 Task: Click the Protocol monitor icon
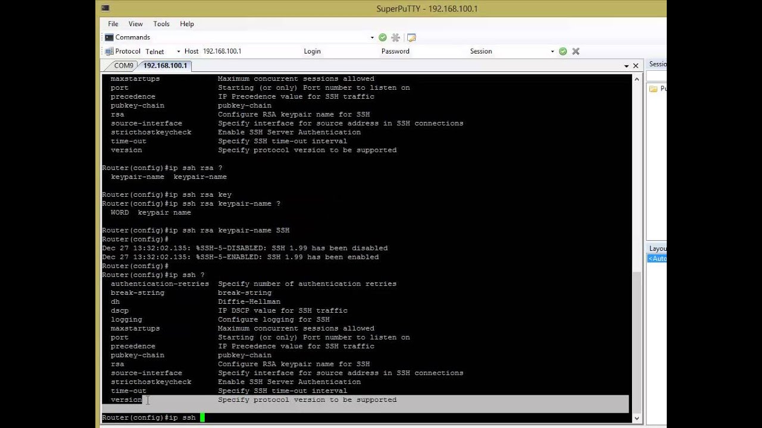[109, 51]
